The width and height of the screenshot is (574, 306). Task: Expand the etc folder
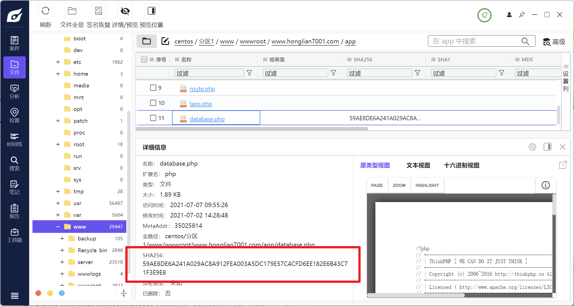pyautogui.click(x=58, y=62)
